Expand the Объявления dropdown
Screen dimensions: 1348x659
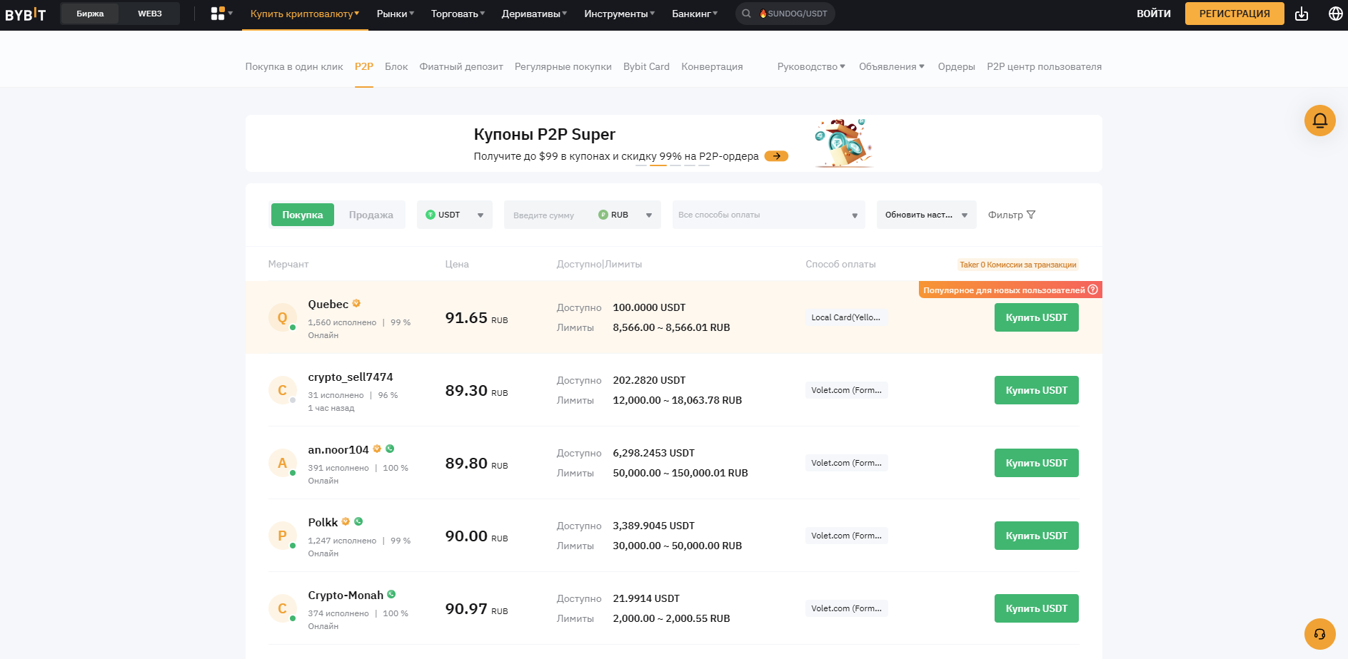click(892, 66)
